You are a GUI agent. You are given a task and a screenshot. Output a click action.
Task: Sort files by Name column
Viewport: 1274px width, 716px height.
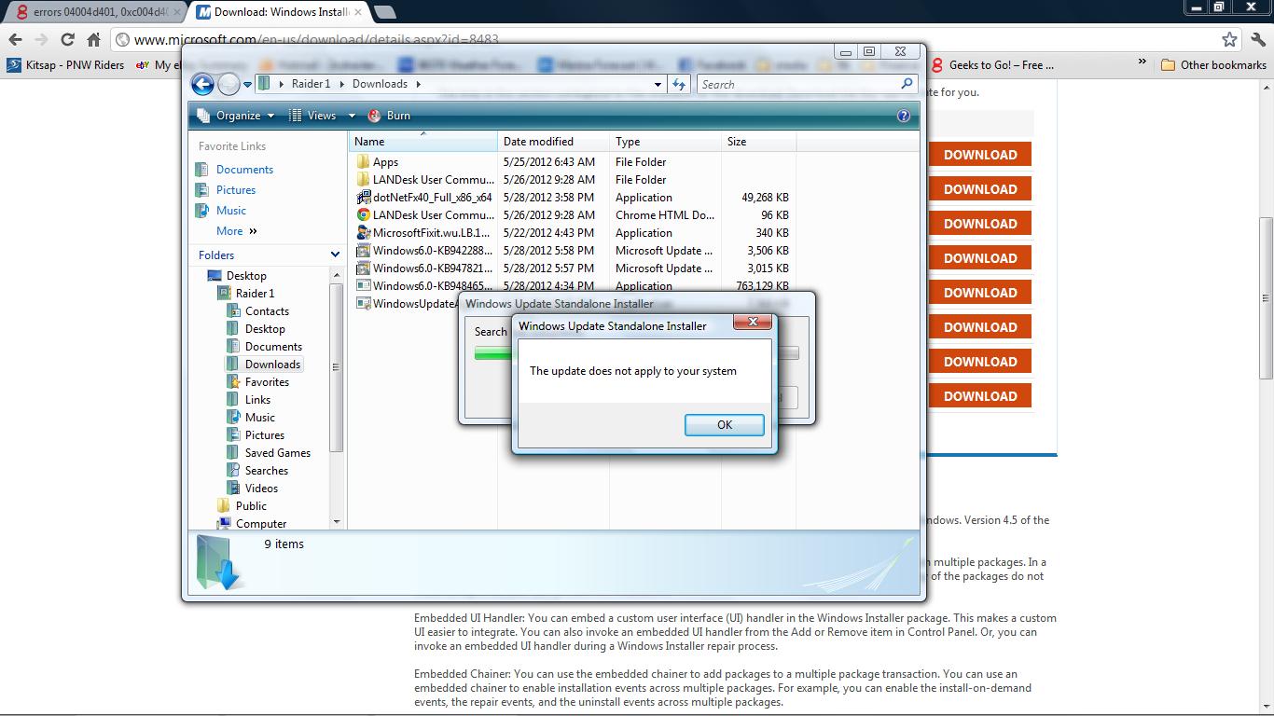pos(423,142)
